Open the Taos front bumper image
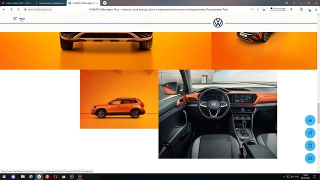 pos(105,50)
